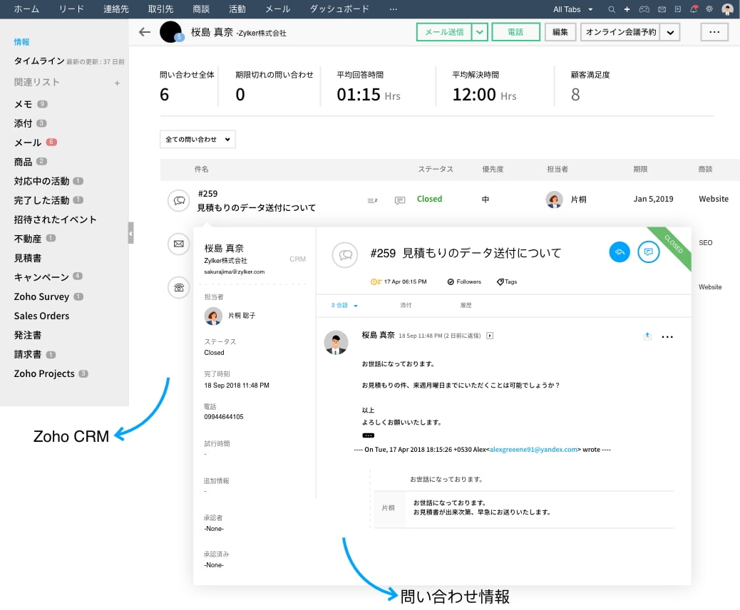Open Zoho Projects in the related list
Image resolution: width=740 pixels, height=610 pixels.
[44, 373]
